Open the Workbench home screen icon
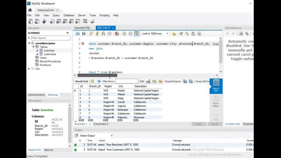The image size is (281, 158). 30,10
